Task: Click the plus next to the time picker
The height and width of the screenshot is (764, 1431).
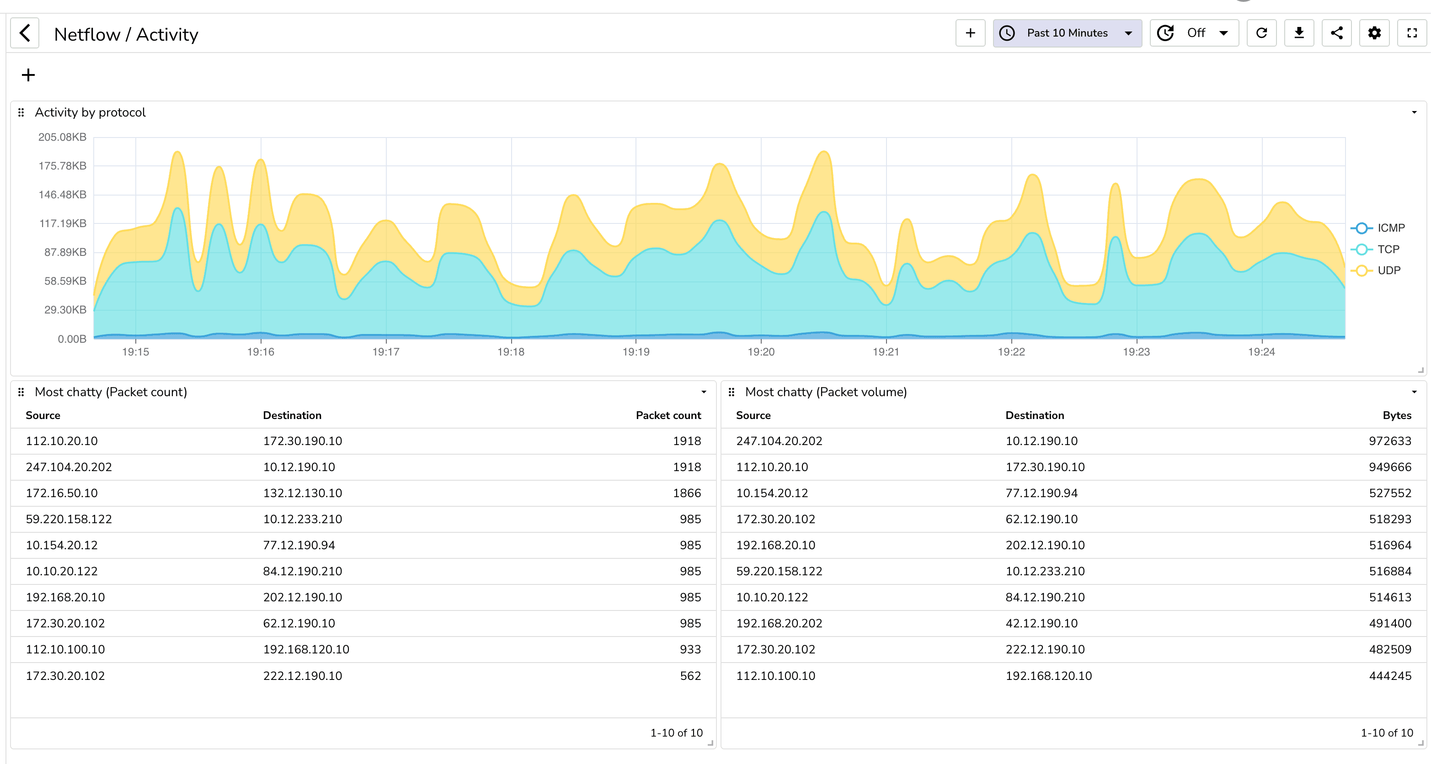Action: (x=970, y=33)
